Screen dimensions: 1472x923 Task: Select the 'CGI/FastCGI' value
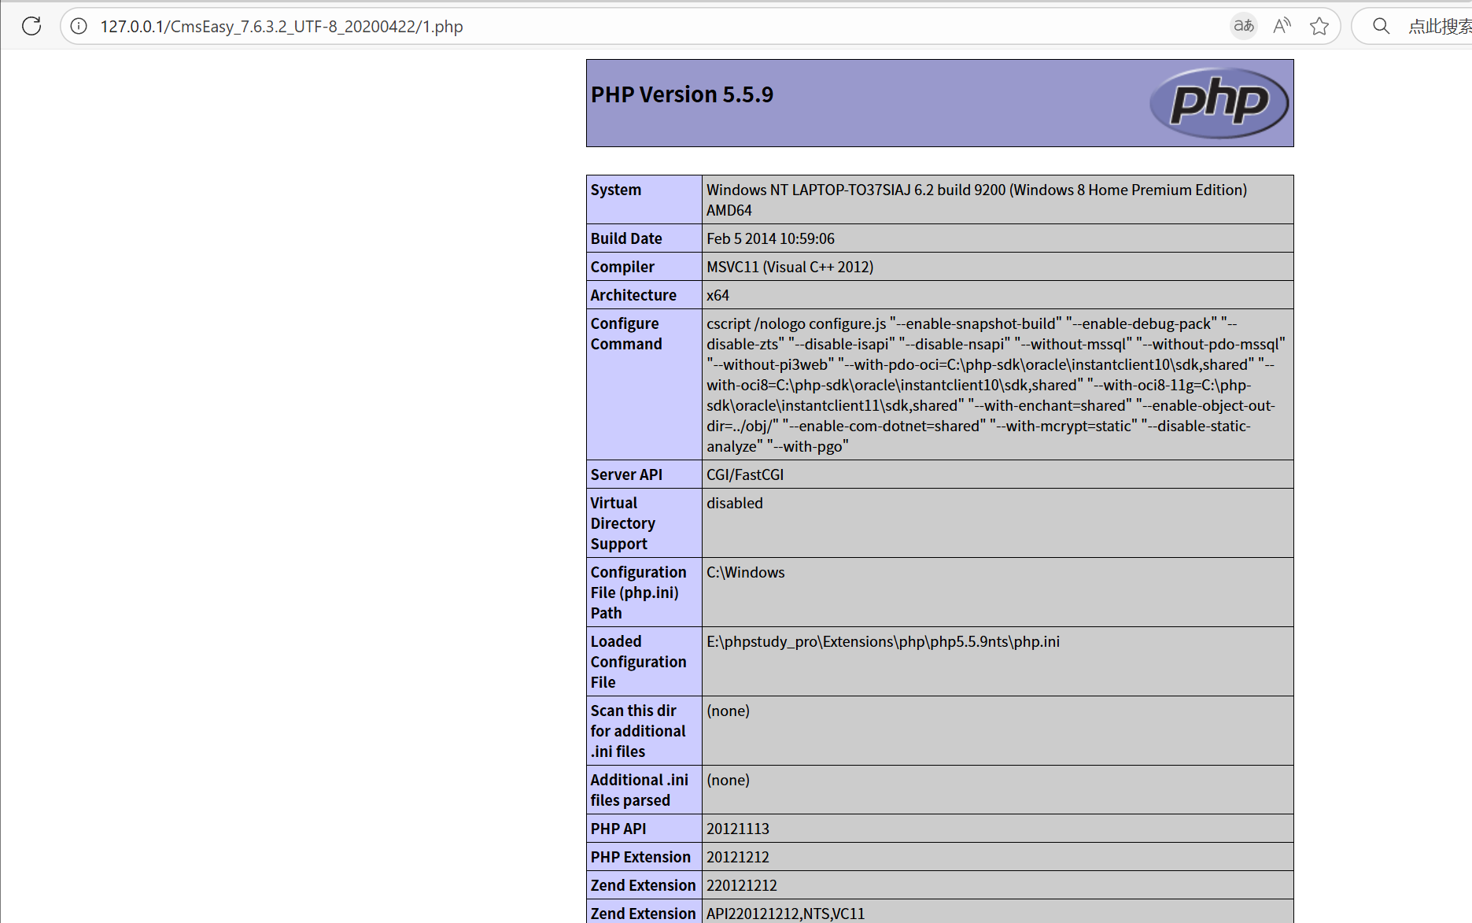tap(745, 474)
